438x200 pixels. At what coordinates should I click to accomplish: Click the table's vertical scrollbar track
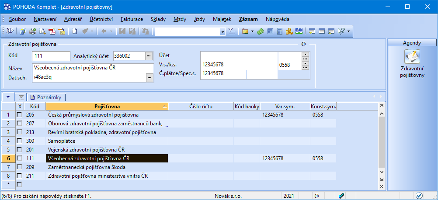click(382, 144)
